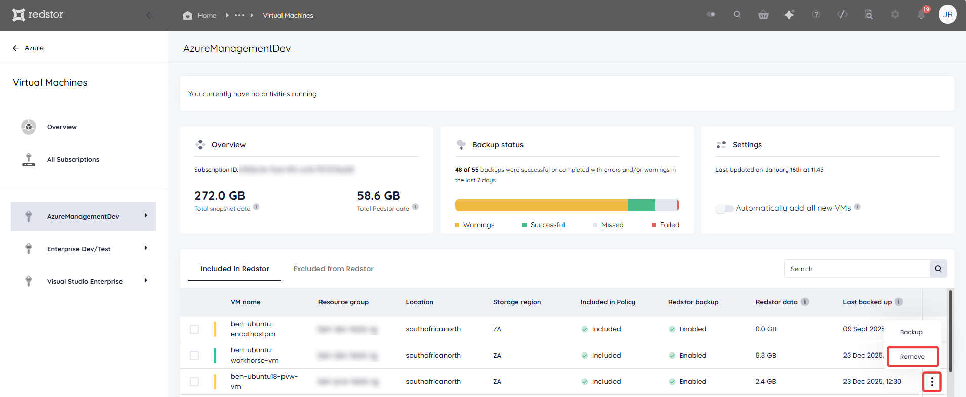The width and height of the screenshot is (966, 397).
Task: Click the Overview cube icon in sidebar
Action: [29, 127]
